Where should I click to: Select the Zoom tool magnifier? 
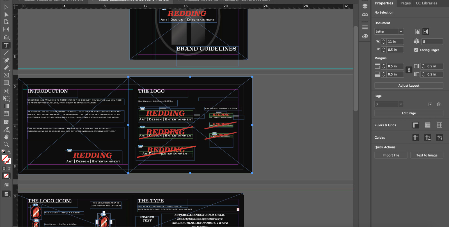pyautogui.click(x=6, y=144)
